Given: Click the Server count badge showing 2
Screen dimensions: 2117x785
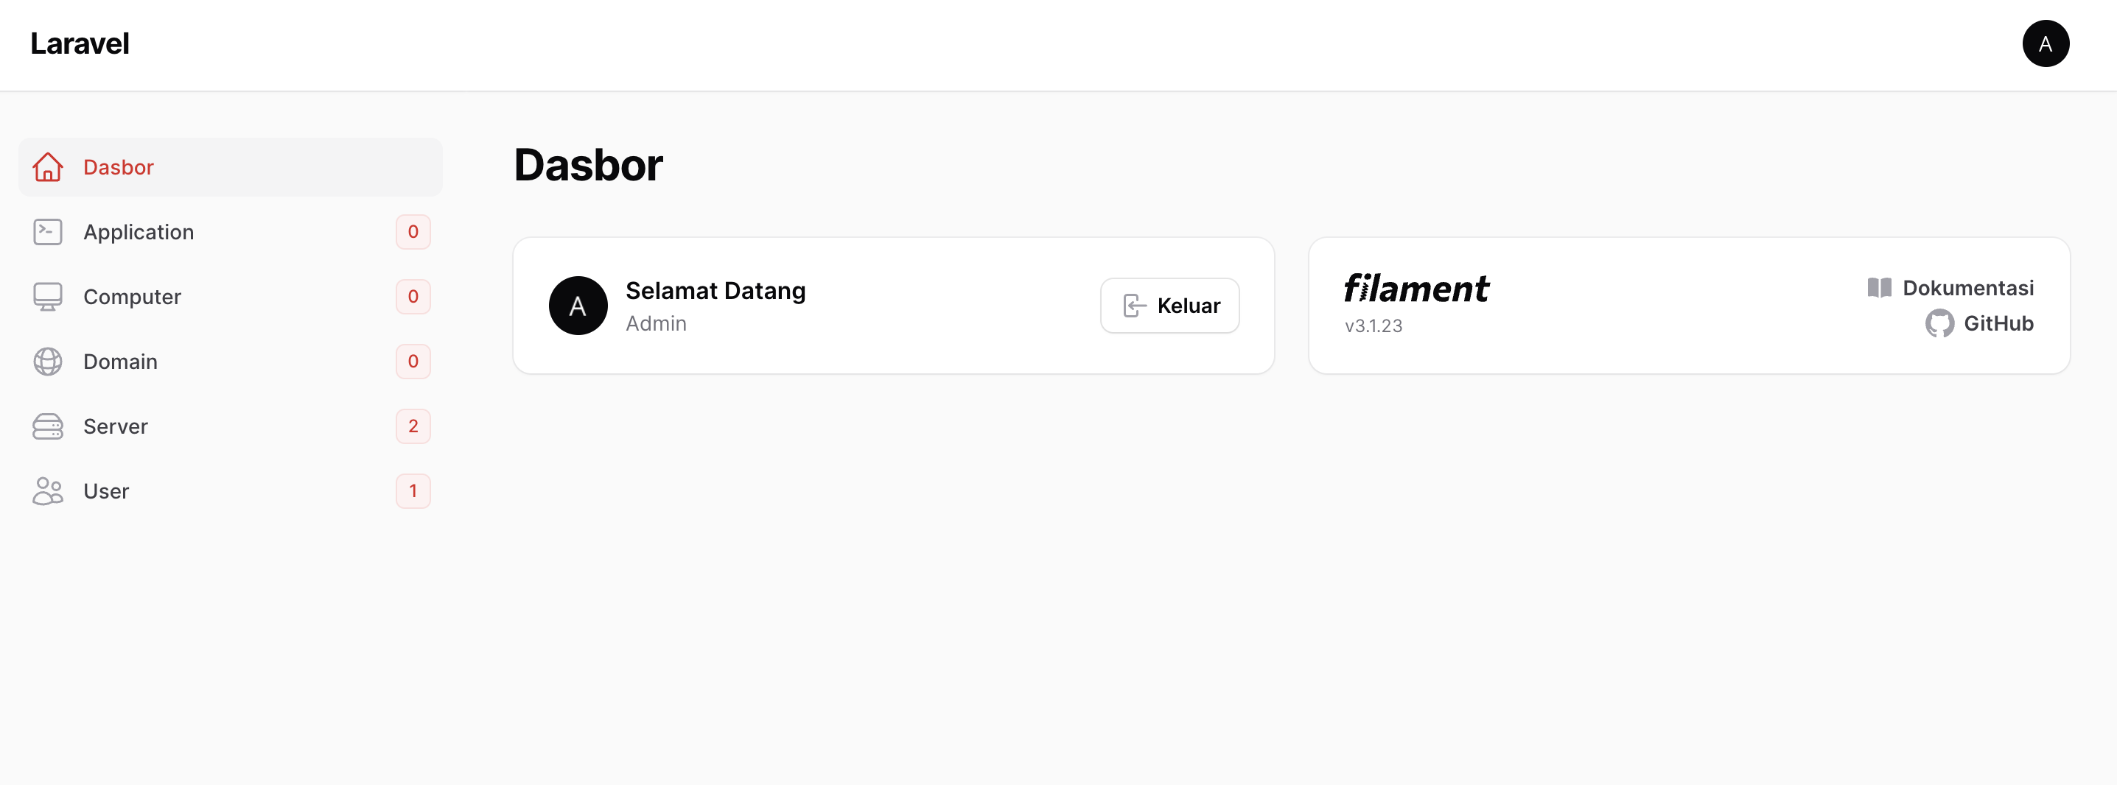Looking at the screenshot, I should [x=413, y=426].
